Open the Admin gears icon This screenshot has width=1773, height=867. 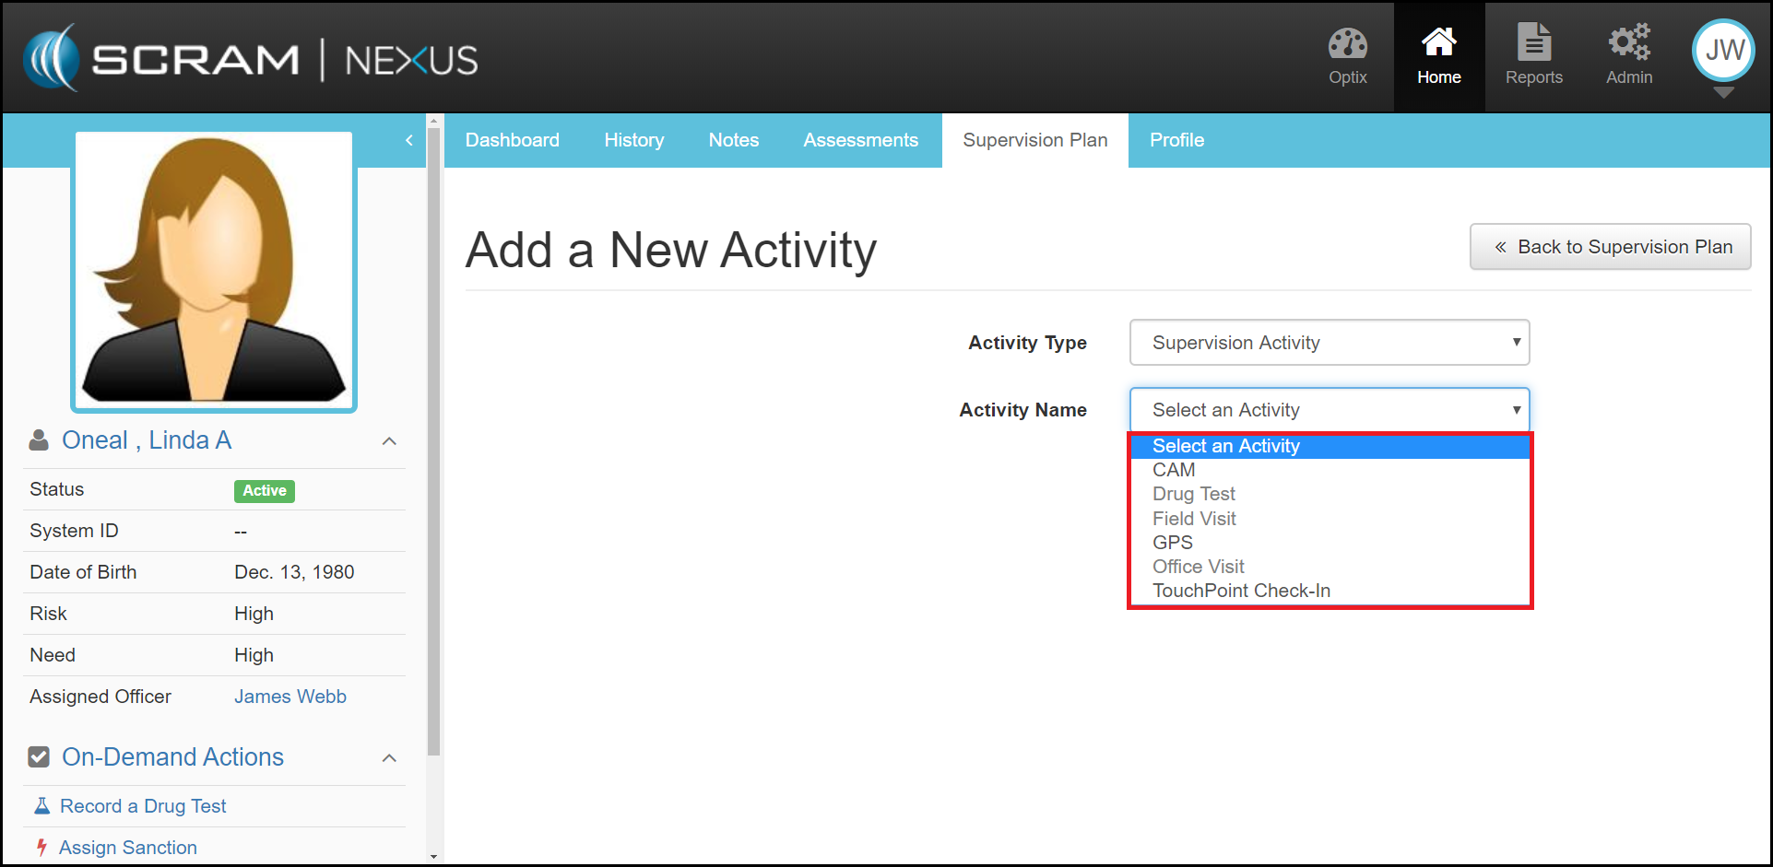[x=1628, y=43]
